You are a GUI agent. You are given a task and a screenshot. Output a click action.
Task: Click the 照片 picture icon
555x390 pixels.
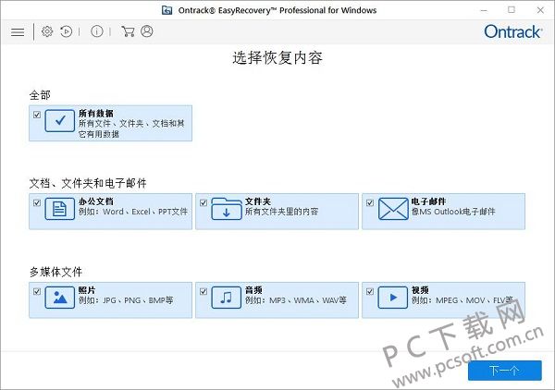pos(60,298)
